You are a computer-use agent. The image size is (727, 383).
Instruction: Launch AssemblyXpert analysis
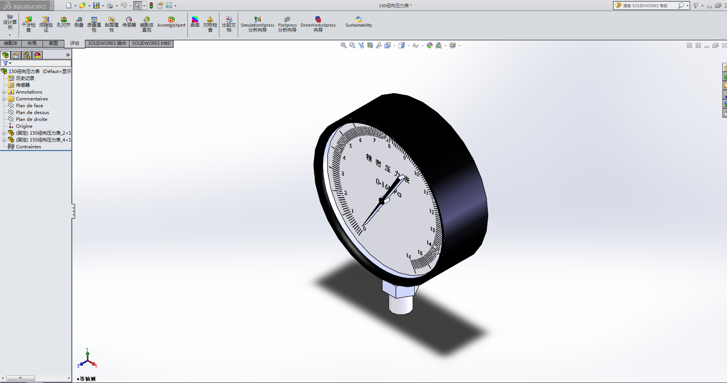pos(171,22)
